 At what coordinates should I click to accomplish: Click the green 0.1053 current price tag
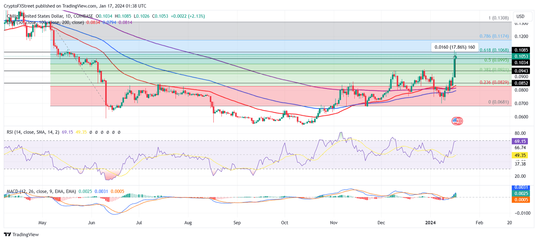[x=520, y=56]
